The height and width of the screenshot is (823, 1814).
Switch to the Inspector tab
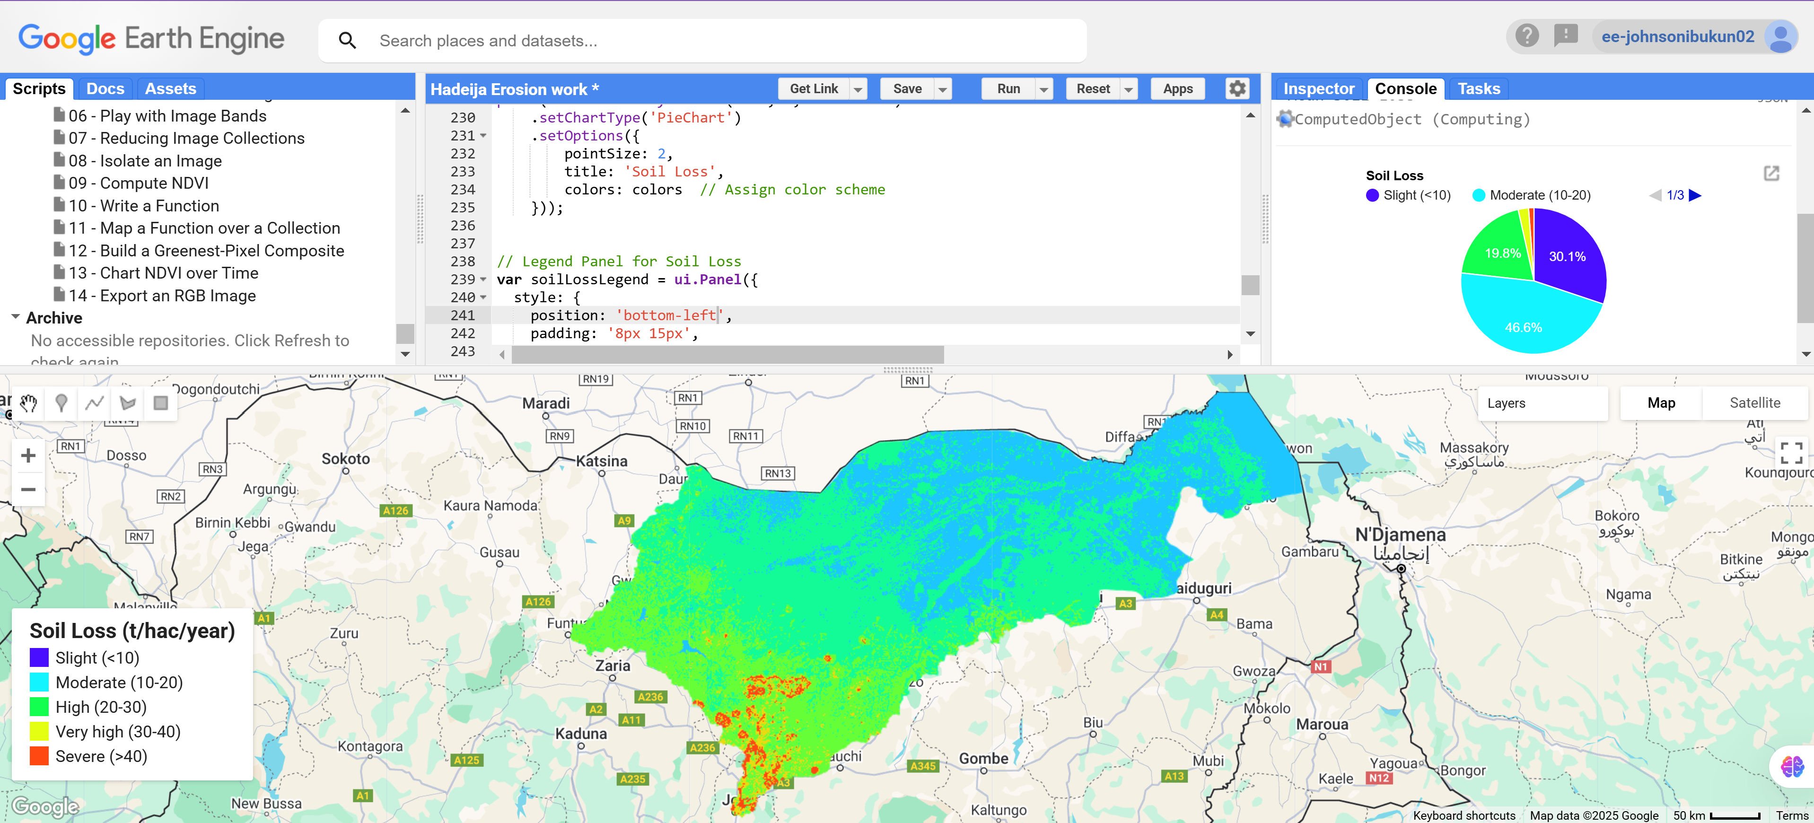point(1318,89)
